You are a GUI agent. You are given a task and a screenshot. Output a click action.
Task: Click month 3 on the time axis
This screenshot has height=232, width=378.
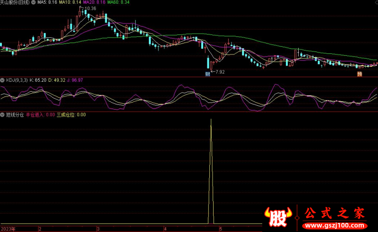[98, 229]
